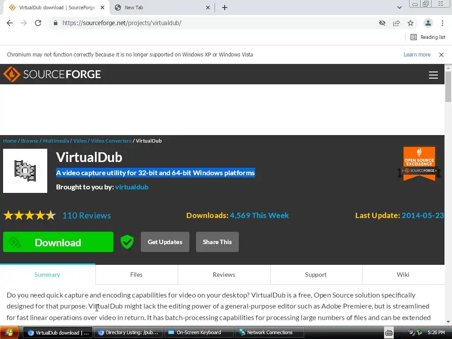This screenshot has height=339, width=452.
Task: Go to Video Converters breadcrumb
Action: 111,141
